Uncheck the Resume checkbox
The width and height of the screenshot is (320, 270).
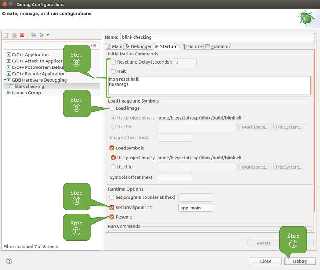[x=112, y=217]
